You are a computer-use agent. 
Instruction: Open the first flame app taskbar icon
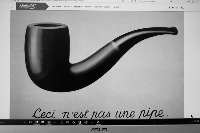click(74, 122)
